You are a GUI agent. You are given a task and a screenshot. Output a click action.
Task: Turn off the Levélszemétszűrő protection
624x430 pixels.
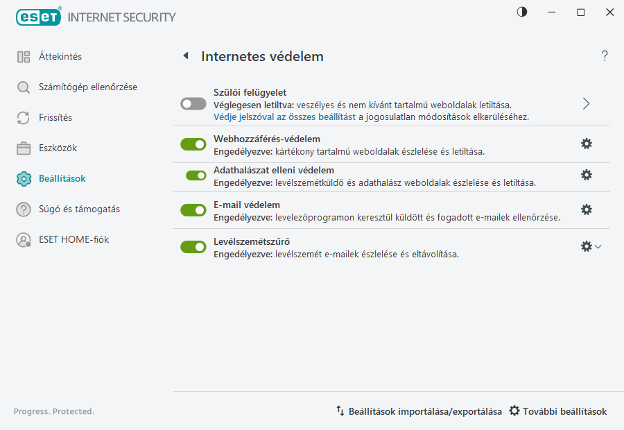(x=193, y=246)
